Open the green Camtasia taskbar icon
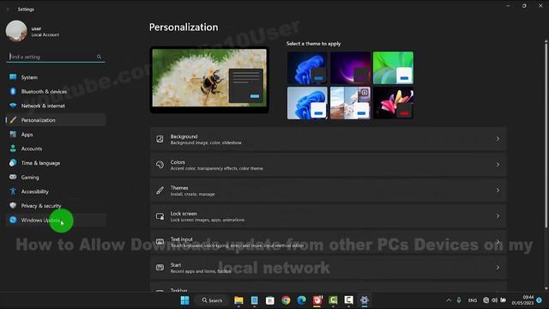 coord(333,300)
